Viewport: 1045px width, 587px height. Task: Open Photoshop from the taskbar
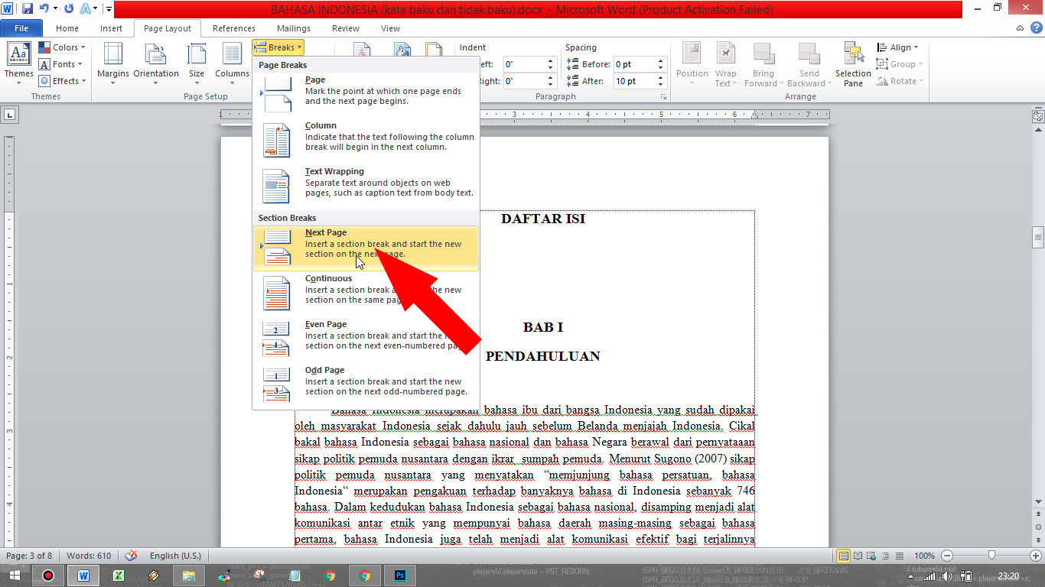(x=399, y=576)
